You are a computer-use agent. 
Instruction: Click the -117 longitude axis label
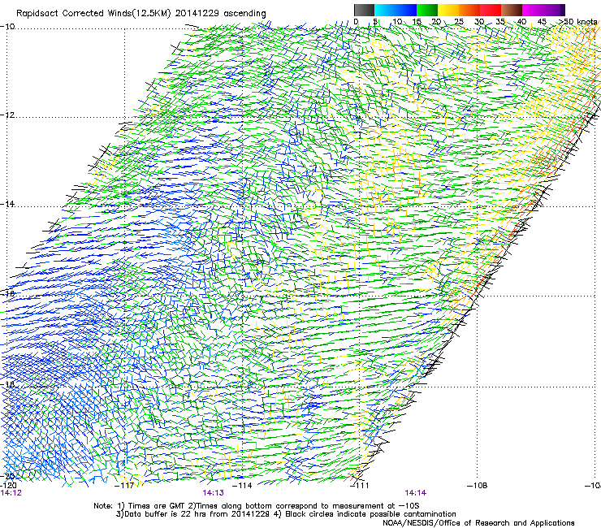point(124,486)
